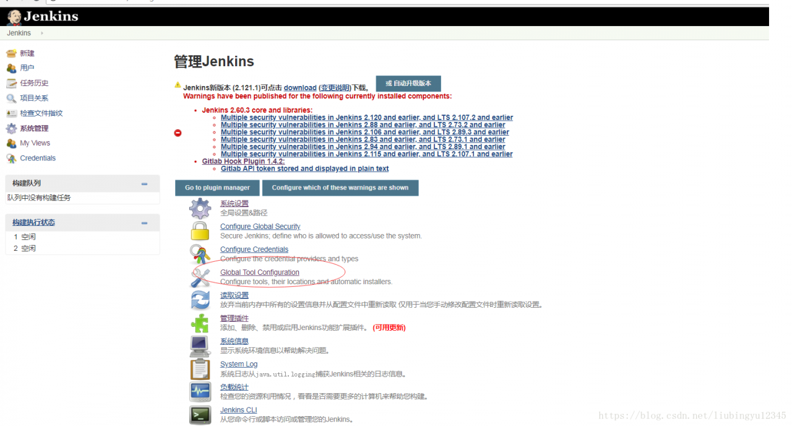Click the padlock icon for Global Security
This screenshot has height=426, width=792.
200,231
